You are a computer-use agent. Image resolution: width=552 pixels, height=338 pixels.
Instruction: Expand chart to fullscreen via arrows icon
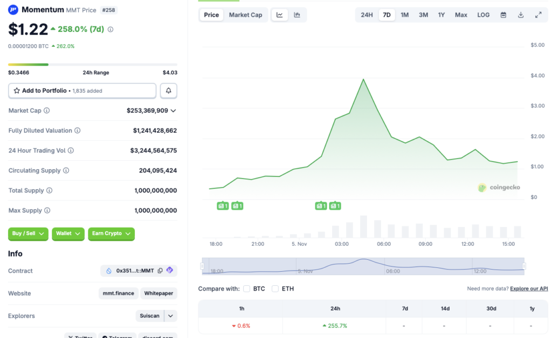click(538, 15)
